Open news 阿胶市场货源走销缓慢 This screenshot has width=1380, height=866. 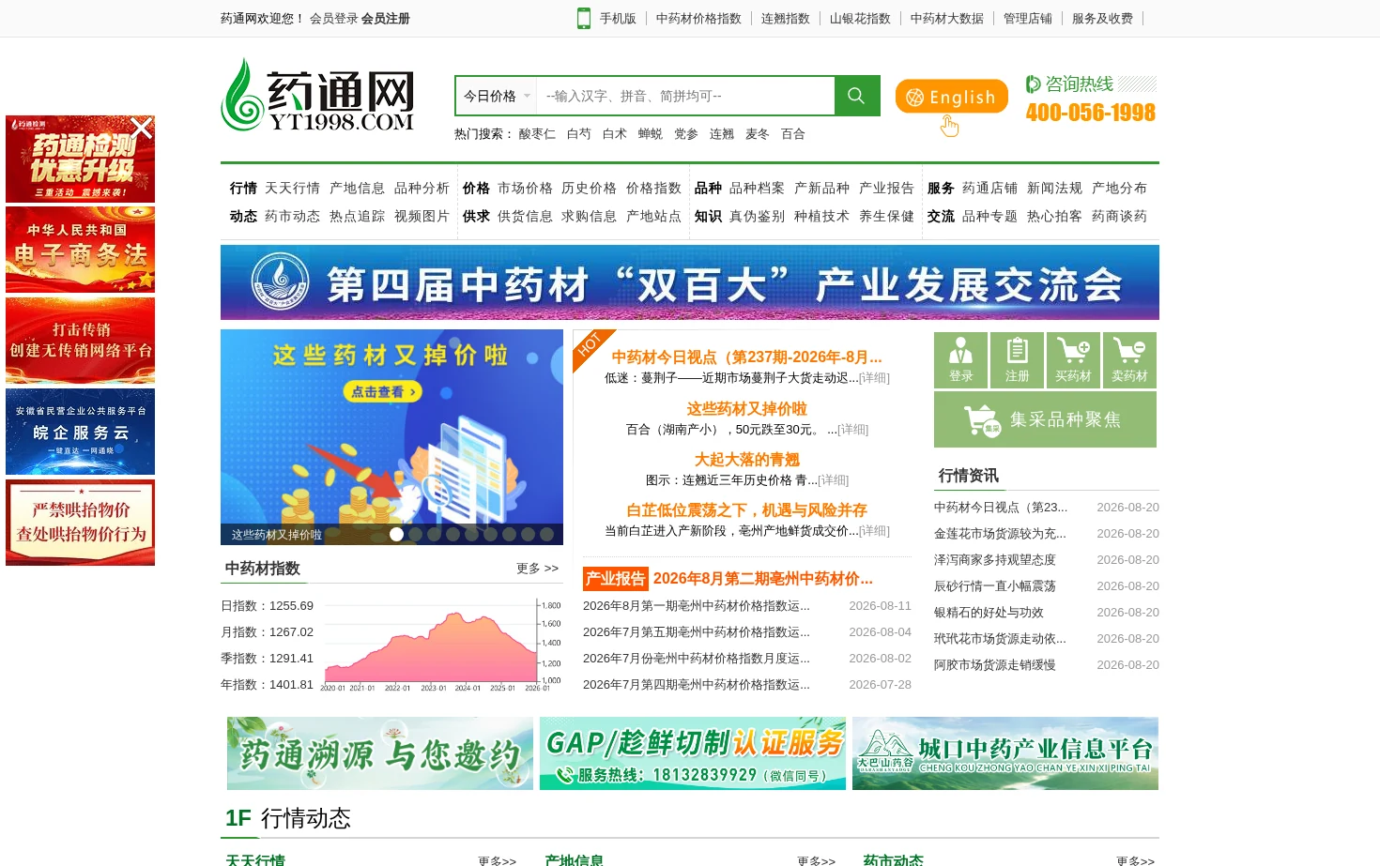pos(994,665)
